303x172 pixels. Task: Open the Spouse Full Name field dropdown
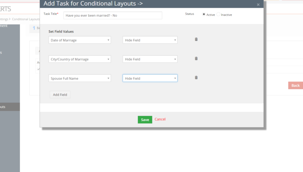(x=79, y=78)
